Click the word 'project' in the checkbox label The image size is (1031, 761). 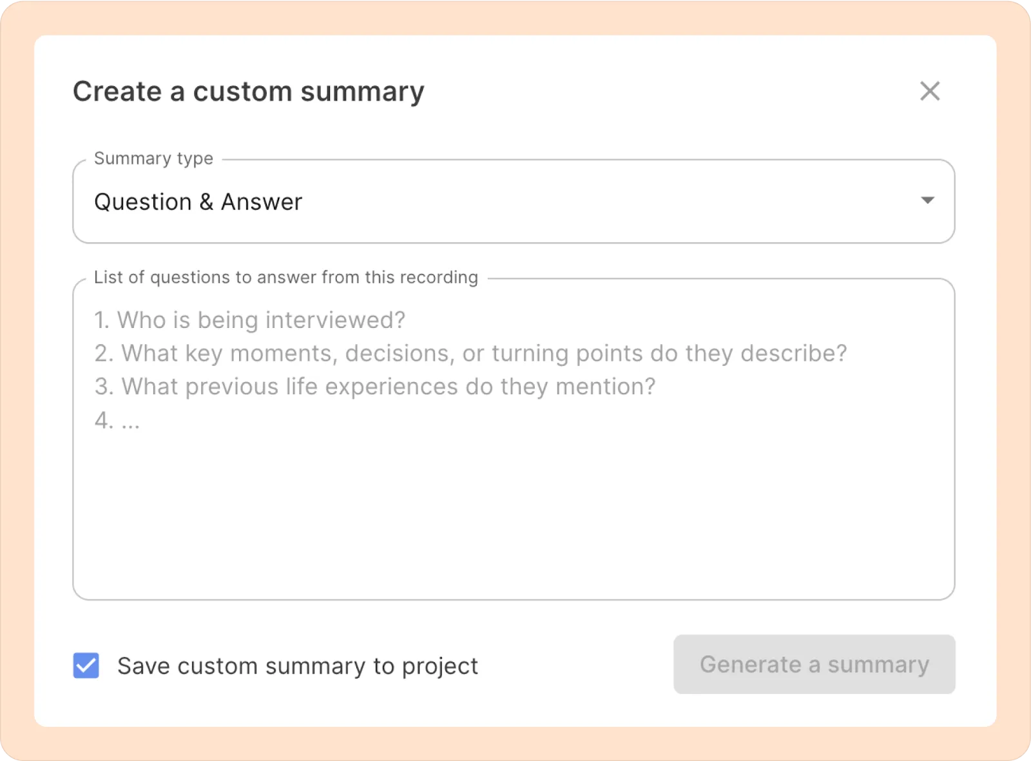[x=439, y=666]
